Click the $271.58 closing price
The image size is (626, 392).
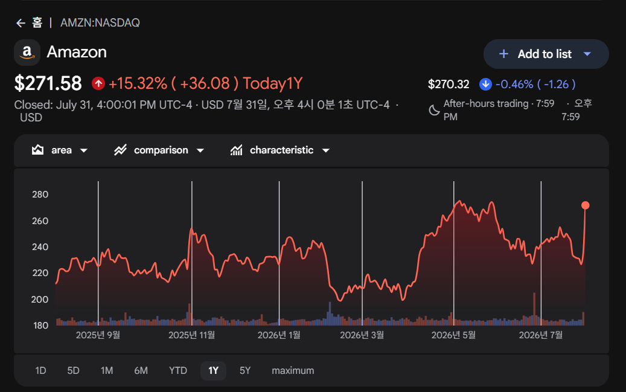[x=48, y=83]
